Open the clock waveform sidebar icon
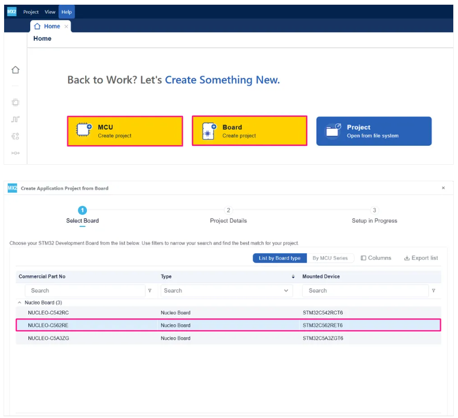Screen dimensions: 458x418 point(15,119)
